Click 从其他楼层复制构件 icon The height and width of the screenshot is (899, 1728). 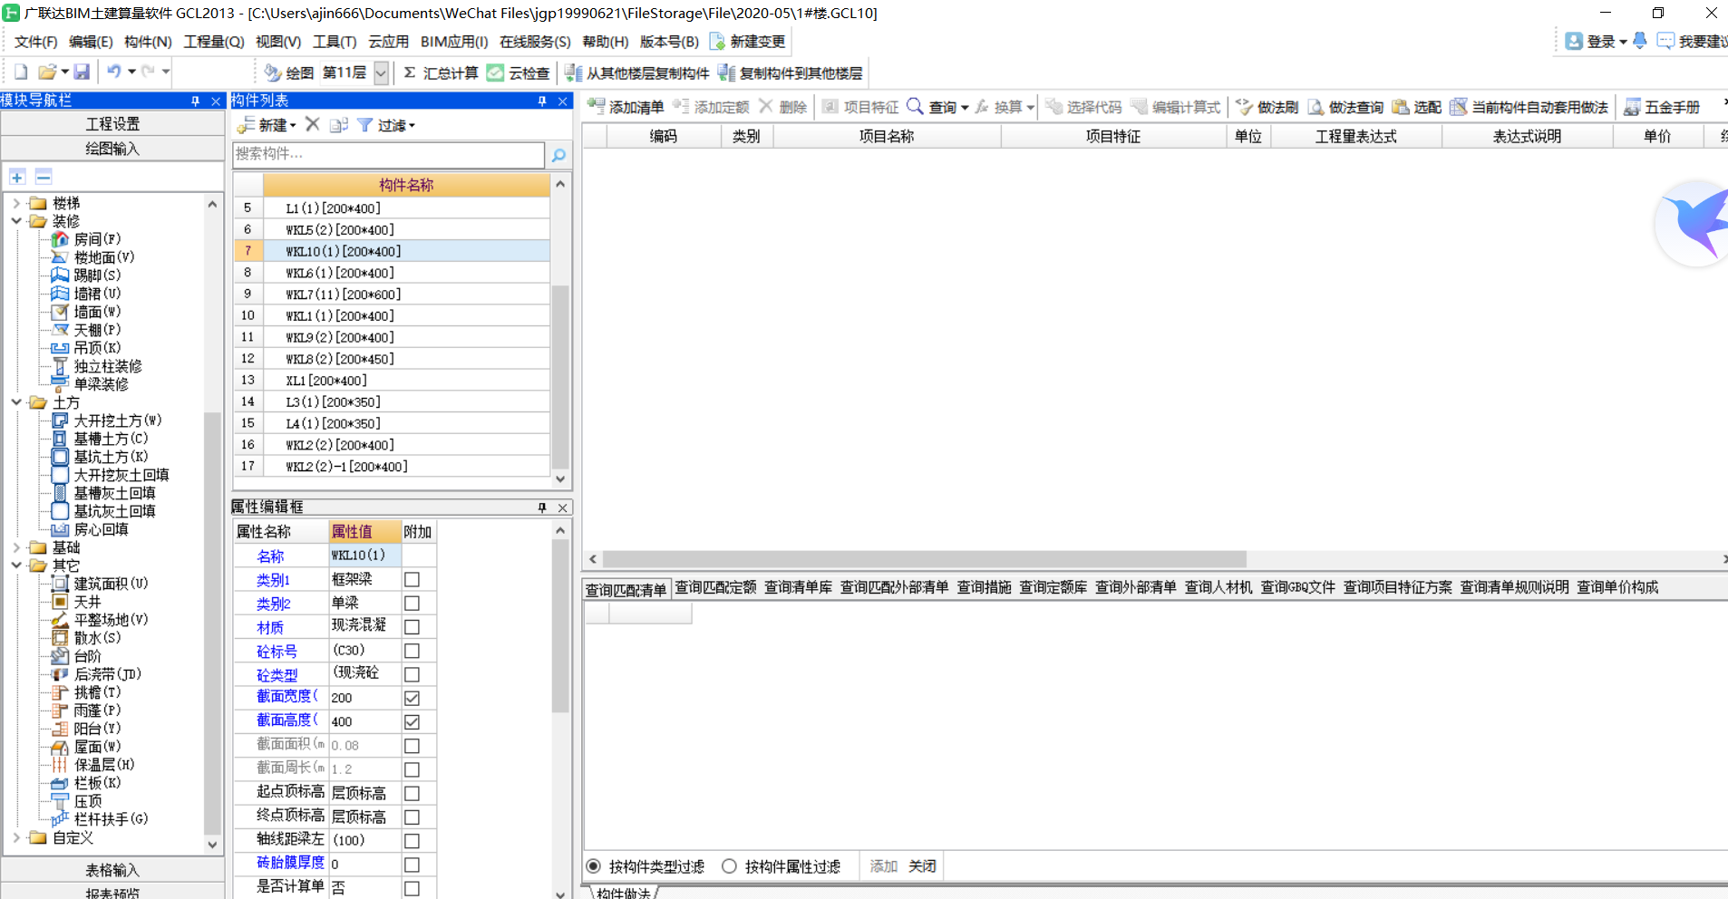point(573,72)
